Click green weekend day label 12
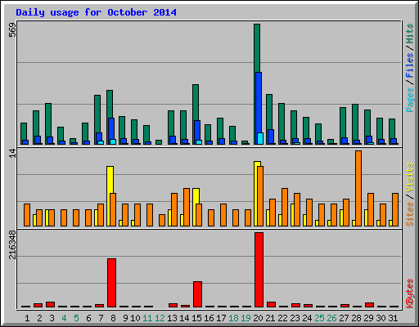 pyautogui.click(x=160, y=318)
